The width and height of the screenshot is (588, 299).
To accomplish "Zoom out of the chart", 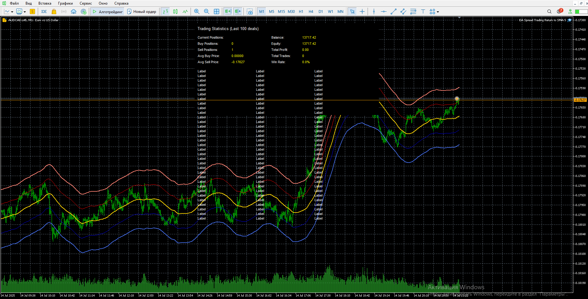I will tap(207, 12).
